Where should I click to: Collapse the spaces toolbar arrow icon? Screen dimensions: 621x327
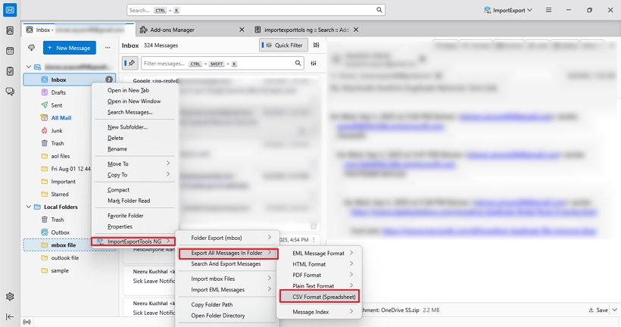point(10,316)
